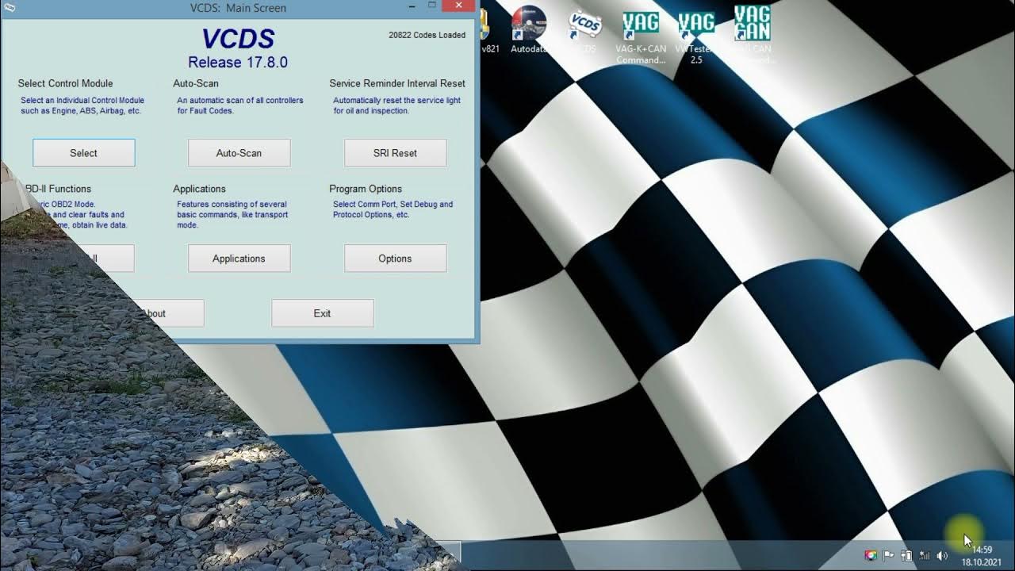Click 'An automatic scan of all controllers' description
The width and height of the screenshot is (1015, 571).
pyautogui.click(x=240, y=105)
